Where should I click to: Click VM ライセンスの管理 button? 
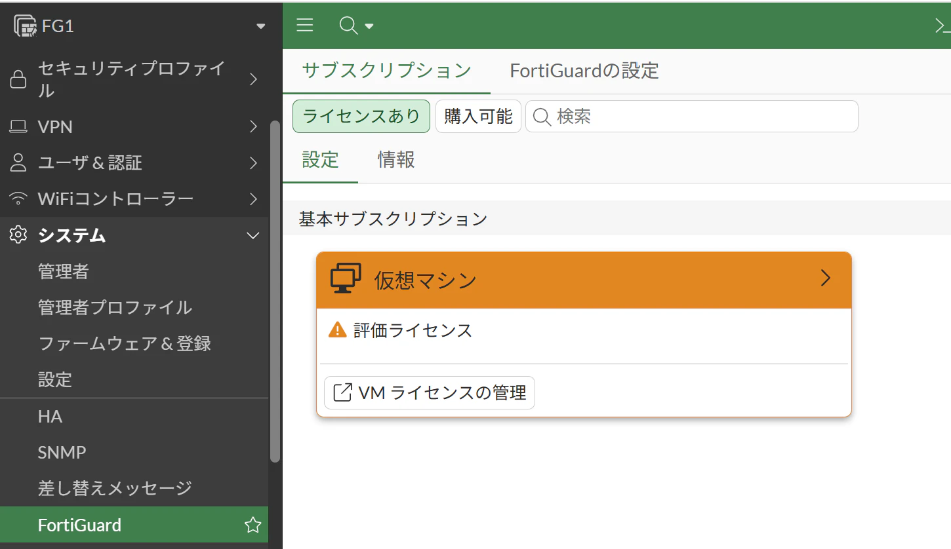click(x=430, y=392)
